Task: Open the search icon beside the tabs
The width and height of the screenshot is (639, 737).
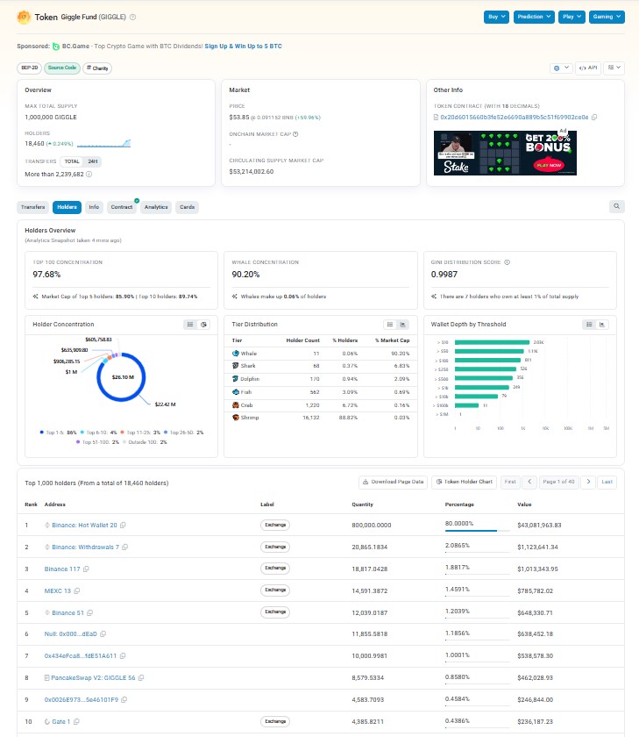Action: [x=616, y=206]
